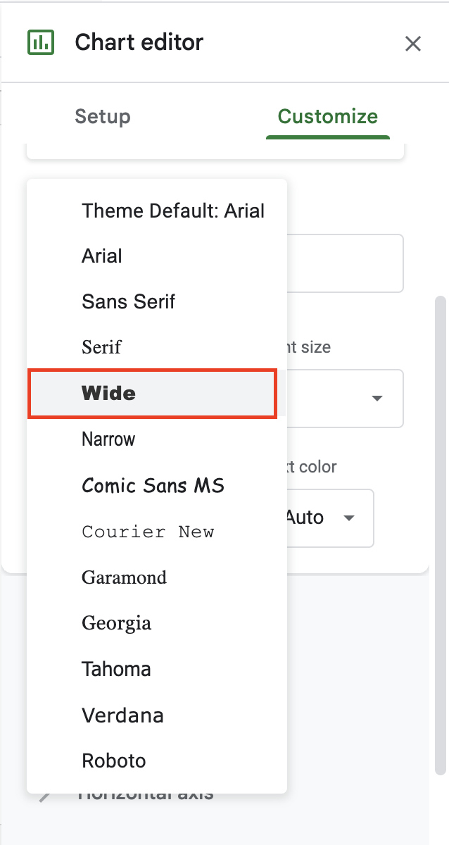Choose the Wide font

click(x=109, y=394)
